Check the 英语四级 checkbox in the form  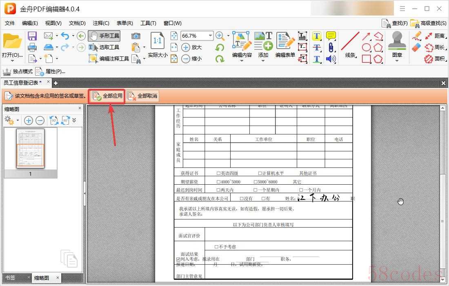218,173
